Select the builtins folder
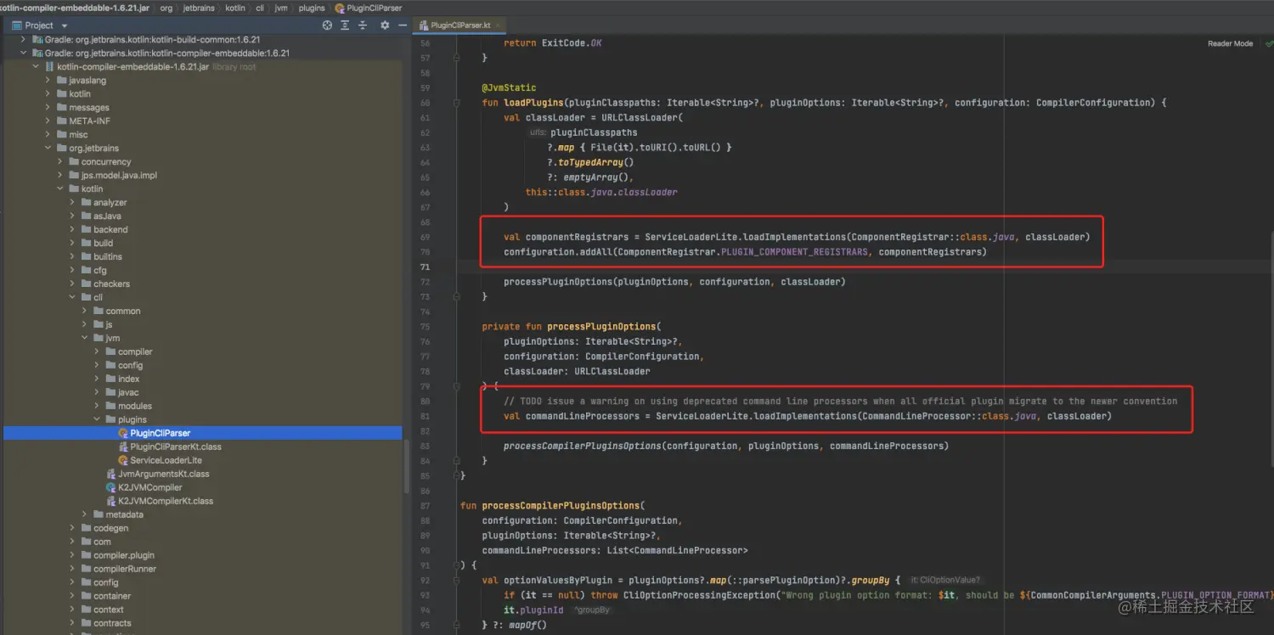The image size is (1274, 635). [x=108, y=256]
